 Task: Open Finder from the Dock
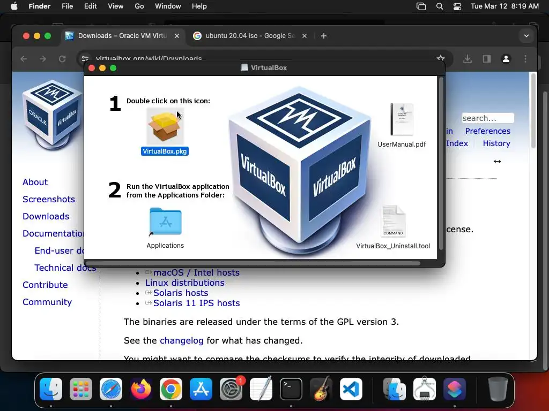51,389
